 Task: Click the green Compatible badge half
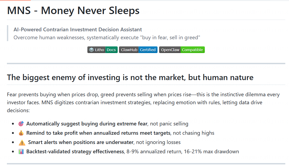pos(192,50)
